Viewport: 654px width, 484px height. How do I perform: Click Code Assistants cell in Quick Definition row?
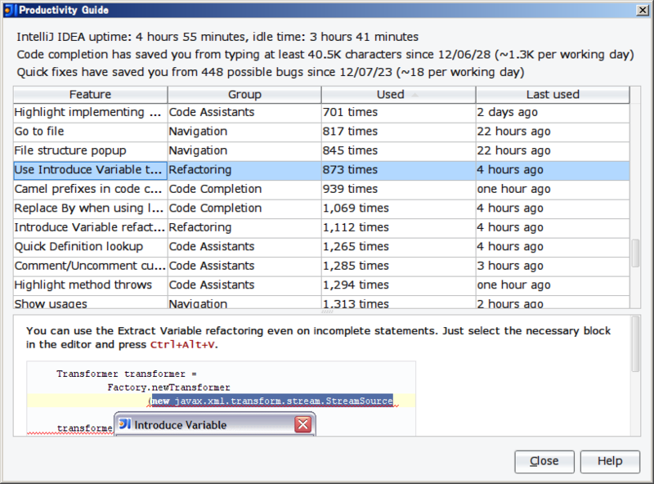click(244, 247)
